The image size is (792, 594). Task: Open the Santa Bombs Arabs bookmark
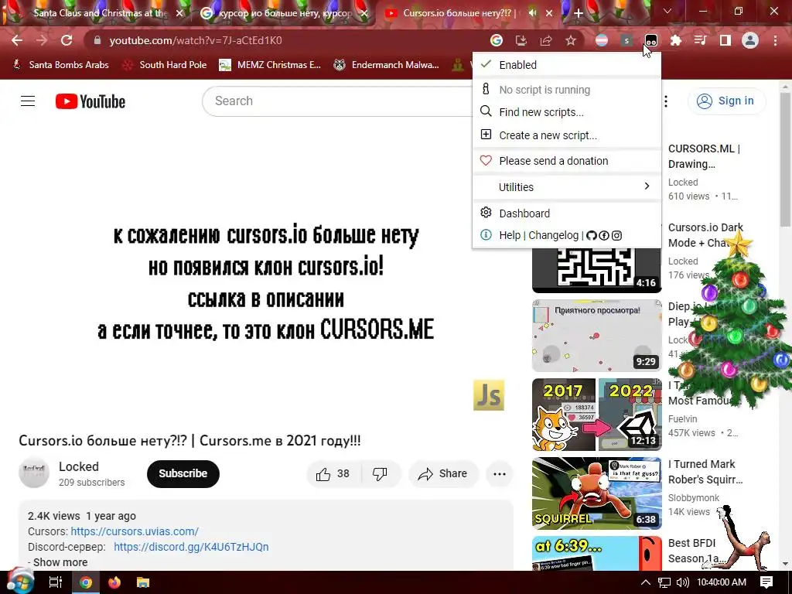[x=60, y=65]
